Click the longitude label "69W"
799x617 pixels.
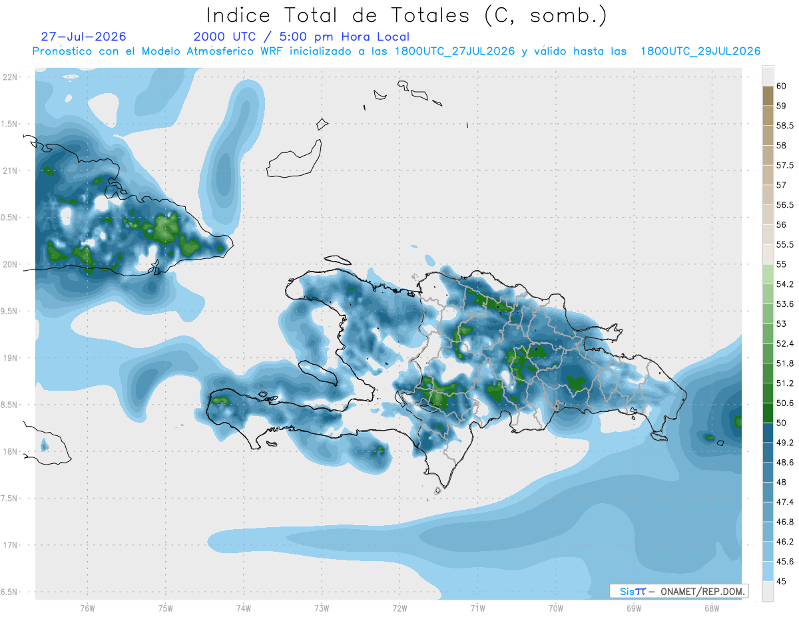[633, 608]
